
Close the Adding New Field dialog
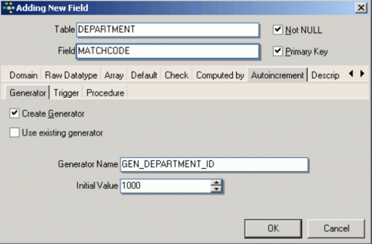(x=361, y=8)
